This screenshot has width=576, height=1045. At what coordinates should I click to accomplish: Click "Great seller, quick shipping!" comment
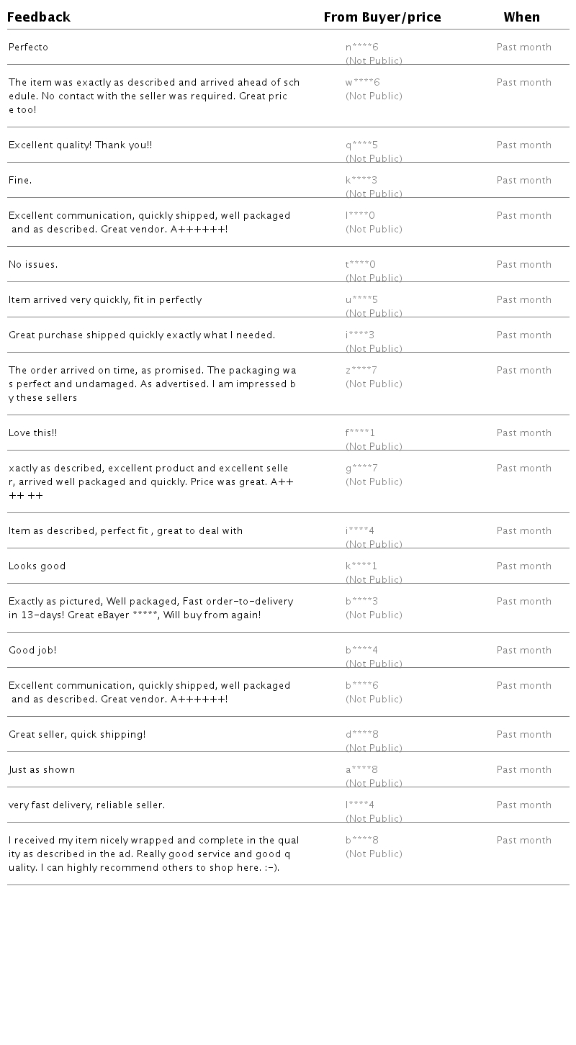(77, 735)
